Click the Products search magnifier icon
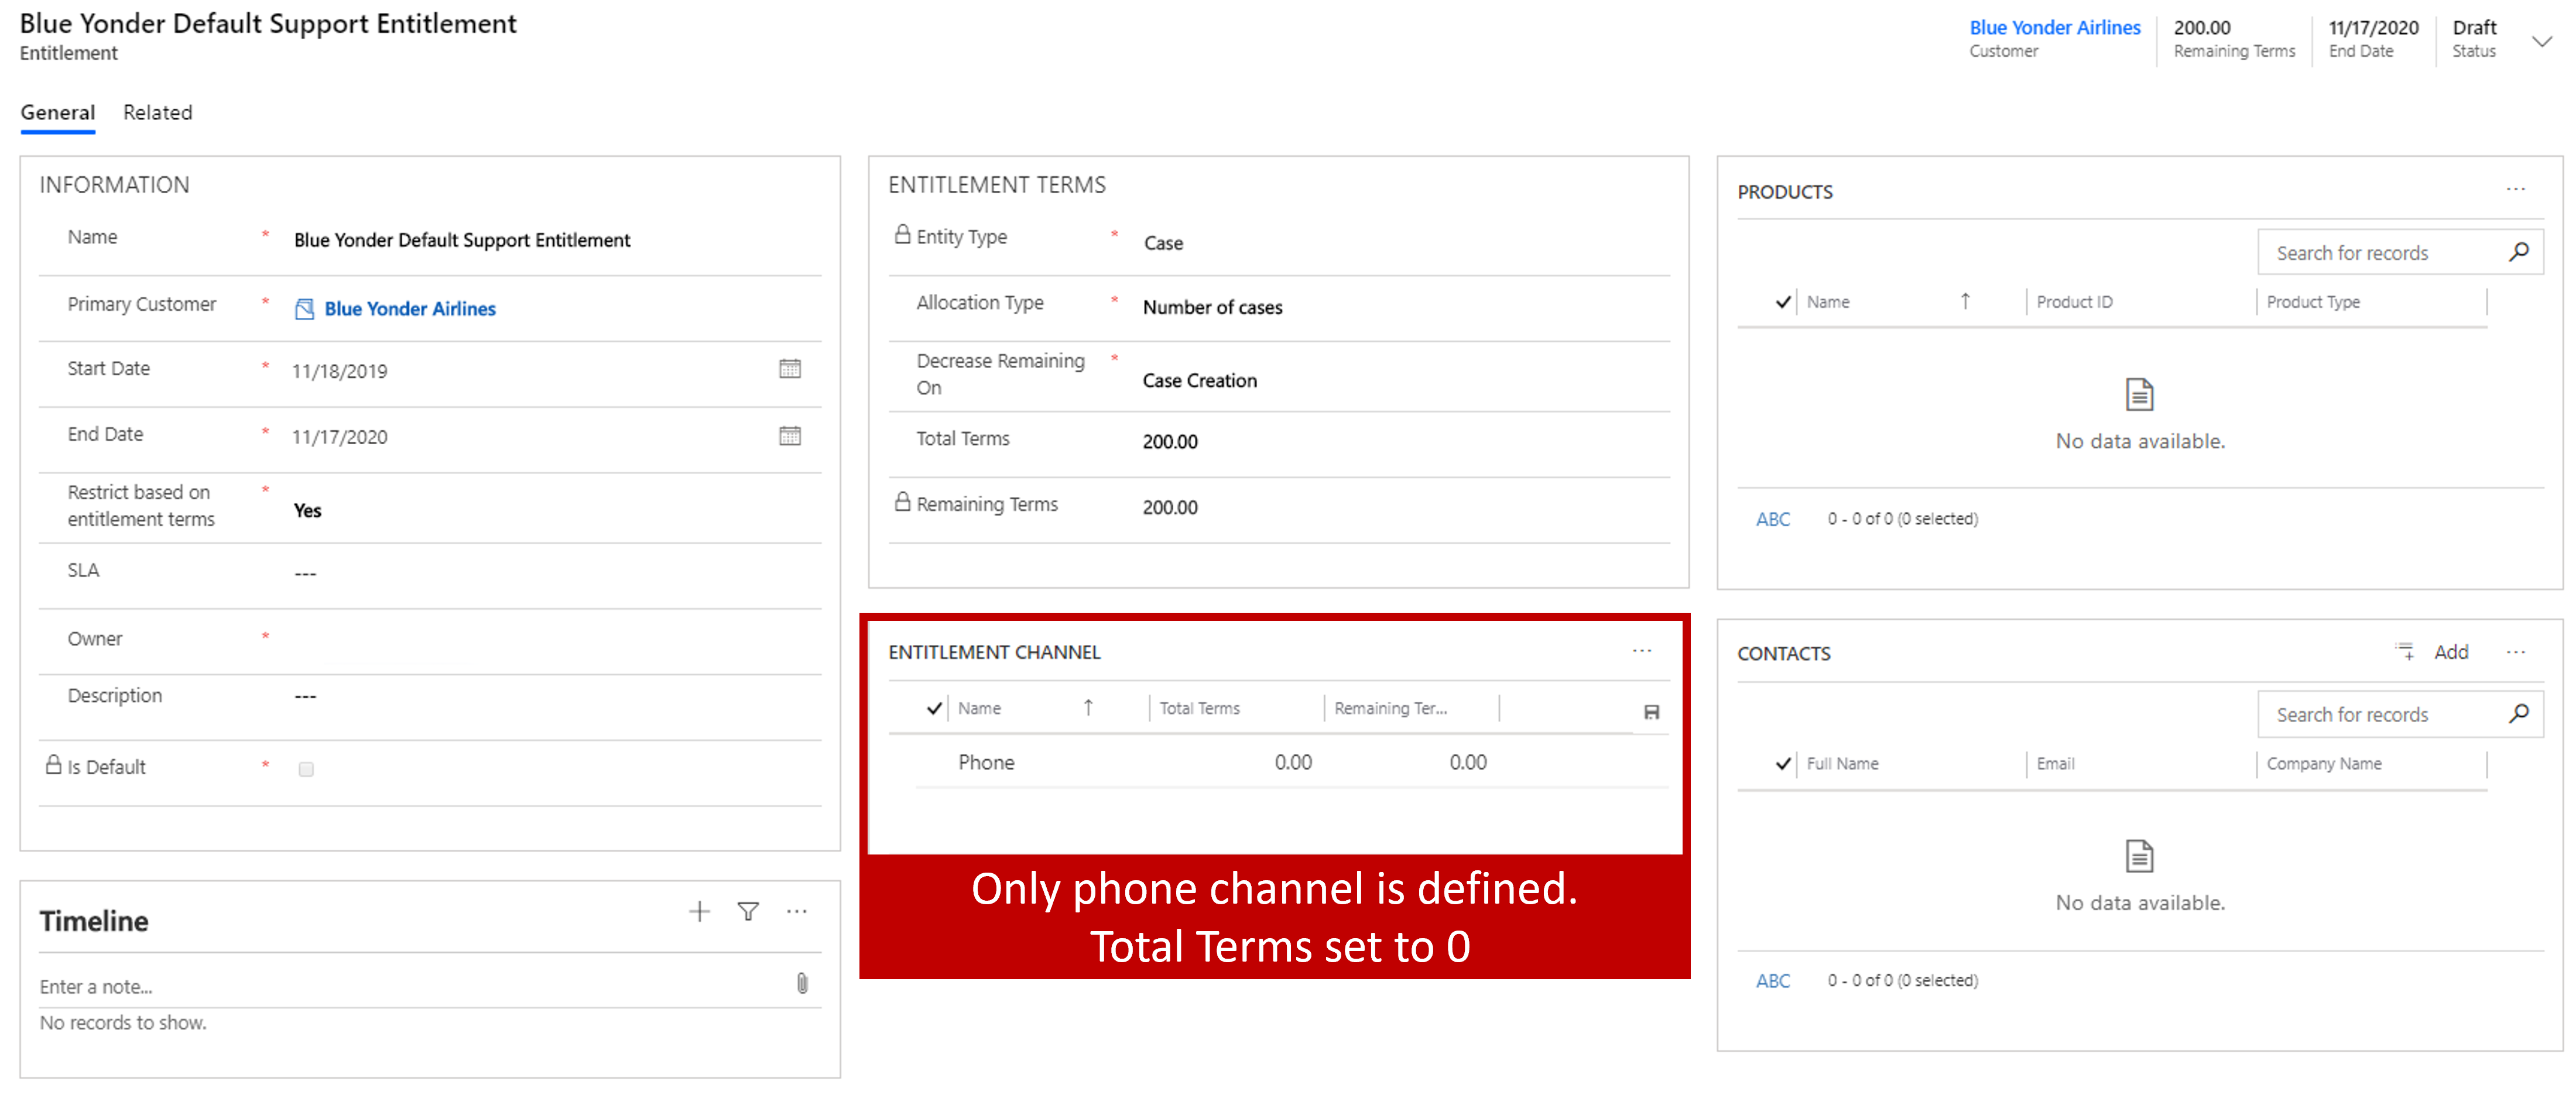Image resolution: width=2576 pixels, height=1112 pixels. click(x=2519, y=252)
